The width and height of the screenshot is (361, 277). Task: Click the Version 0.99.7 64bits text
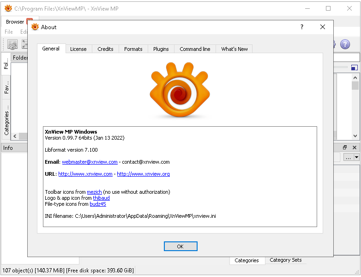click(x=84, y=138)
